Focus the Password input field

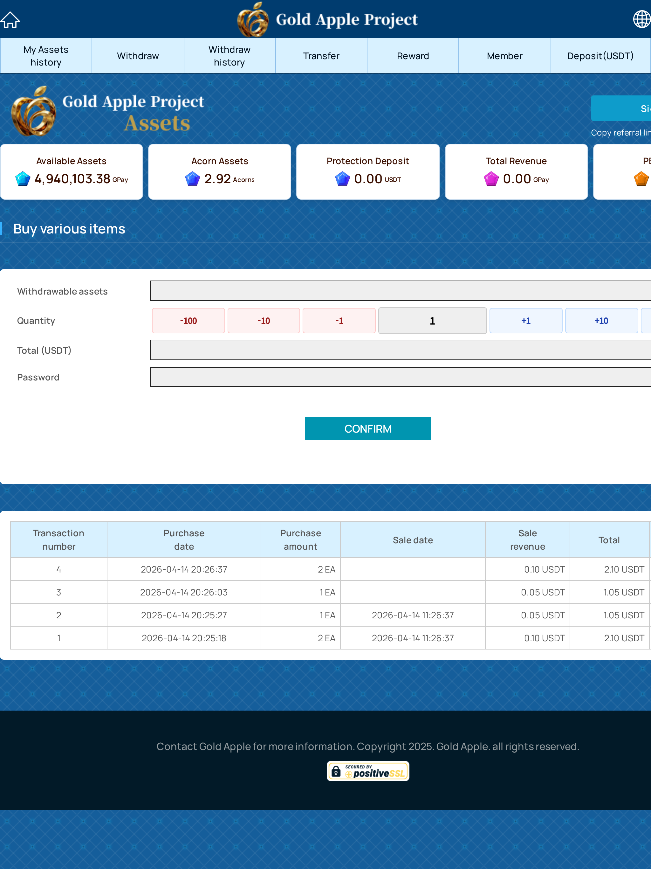click(x=400, y=377)
